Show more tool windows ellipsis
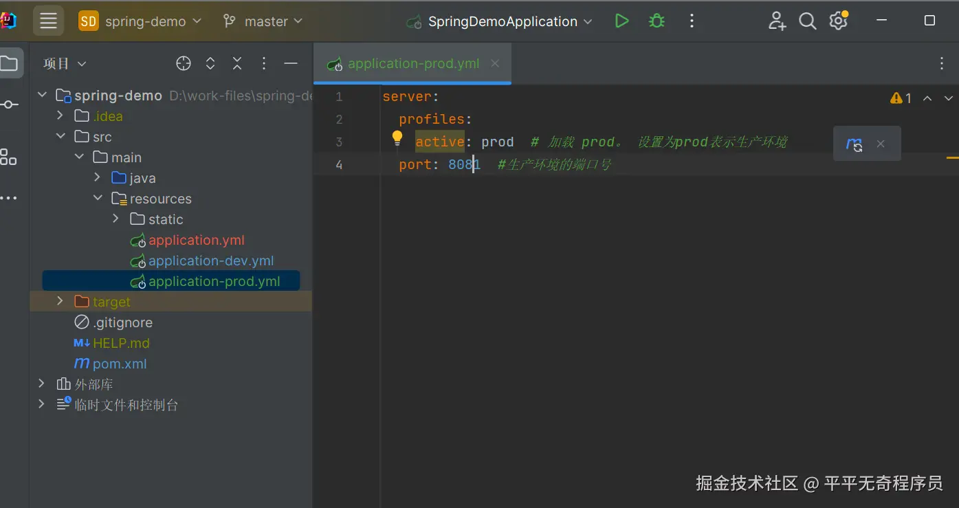 pyautogui.click(x=8, y=198)
